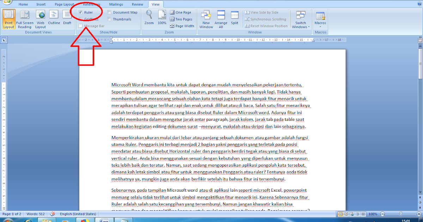423x222 pixels.
Task: Click Outline view in status bar
Action: pyautogui.click(x=357, y=214)
